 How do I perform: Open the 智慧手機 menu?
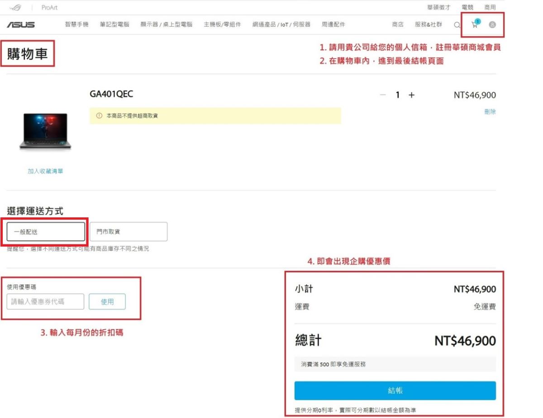point(76,24)
